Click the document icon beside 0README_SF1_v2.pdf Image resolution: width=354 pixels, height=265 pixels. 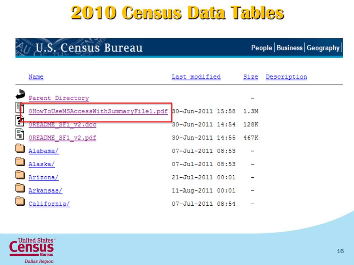(x=20, y=134)
